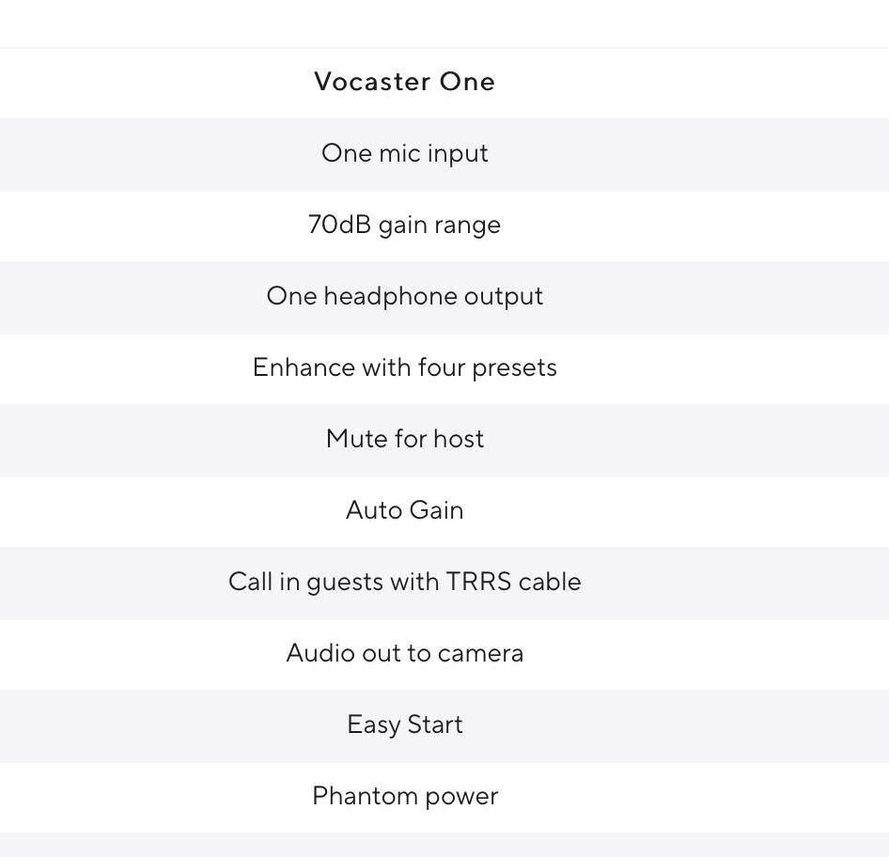Click the Phantom power row
Image resolution: width=889 pixels, height=857 pixels.
tap(404, 796)
